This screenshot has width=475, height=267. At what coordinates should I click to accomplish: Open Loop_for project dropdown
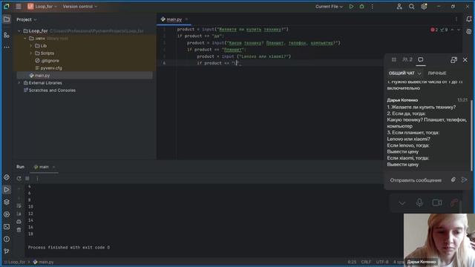point(42,7)
